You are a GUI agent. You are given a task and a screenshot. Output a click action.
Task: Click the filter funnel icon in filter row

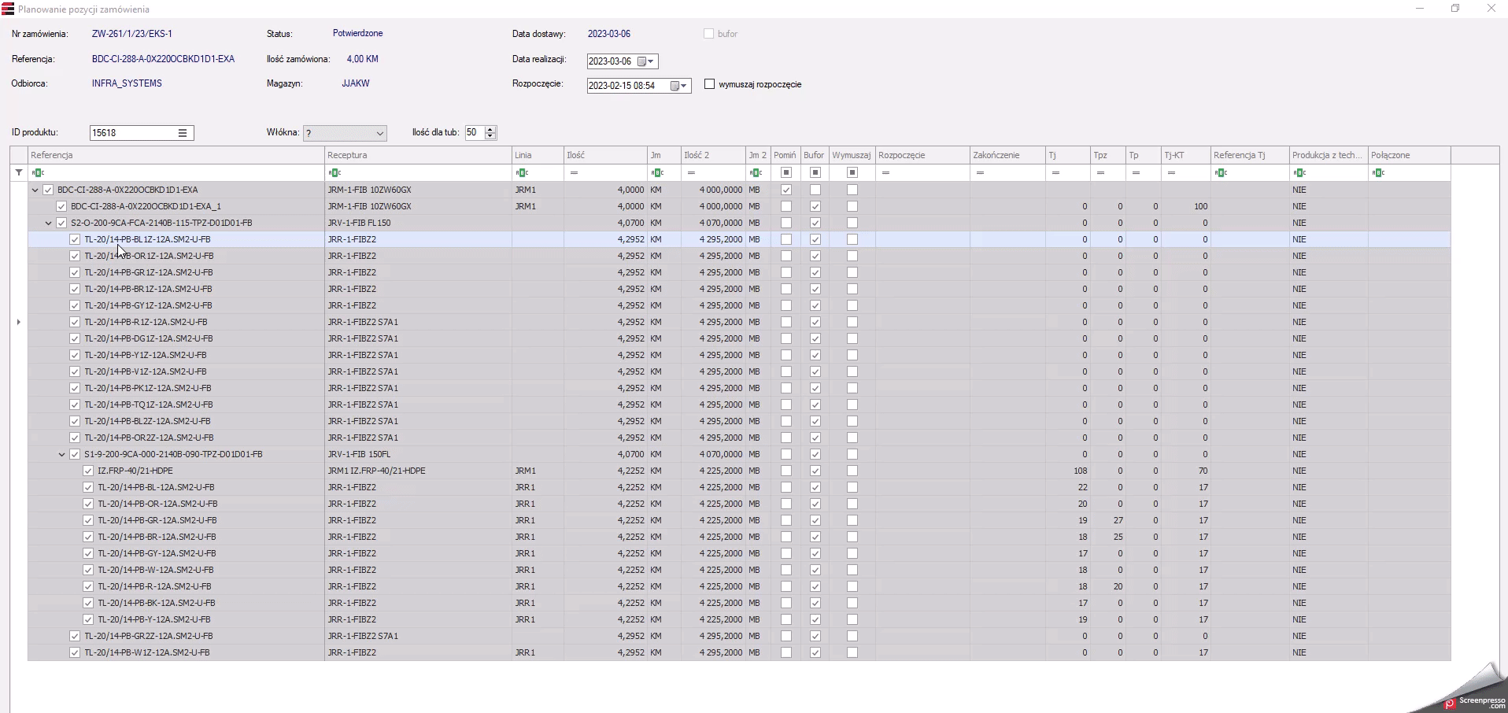[19, 172]
